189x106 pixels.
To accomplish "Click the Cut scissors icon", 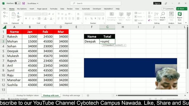I will click(x=18, y=13).
